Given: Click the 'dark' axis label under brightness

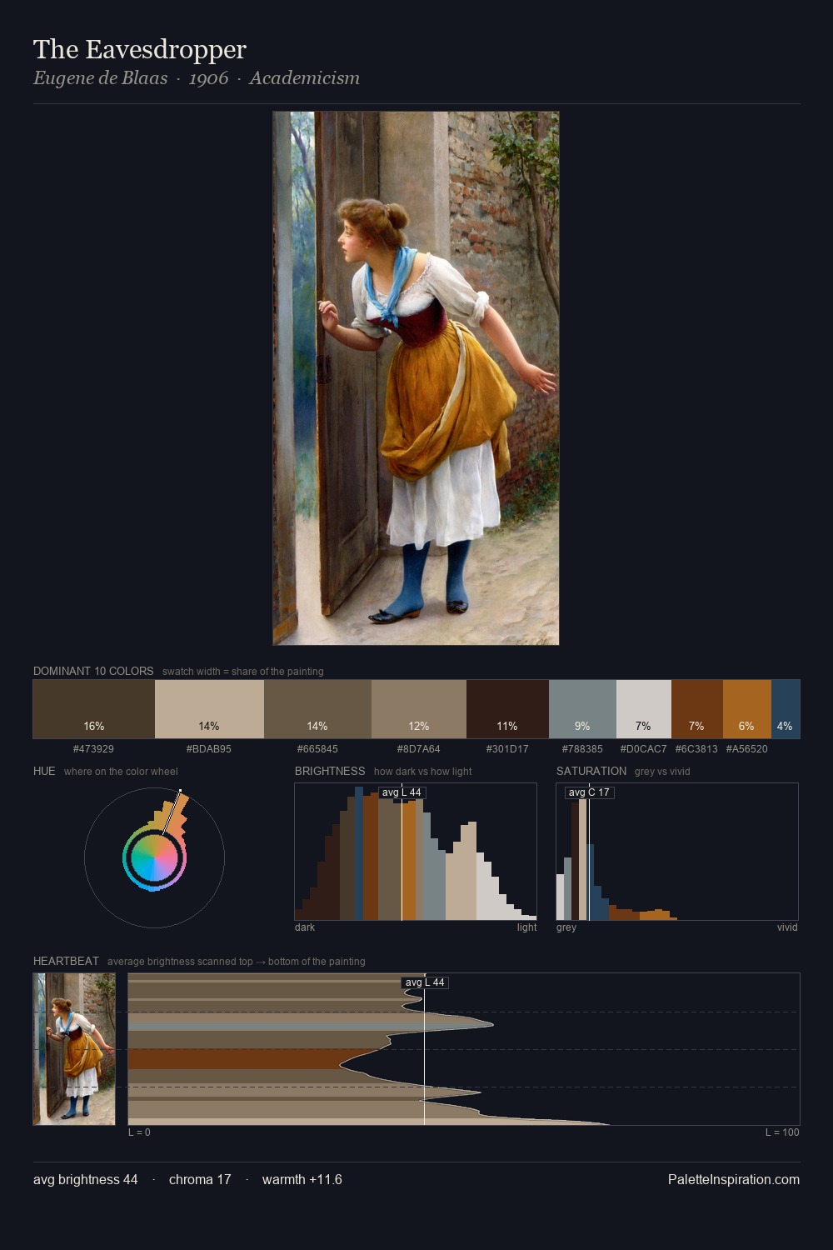Looking at the screenshot, I should 305,927.
